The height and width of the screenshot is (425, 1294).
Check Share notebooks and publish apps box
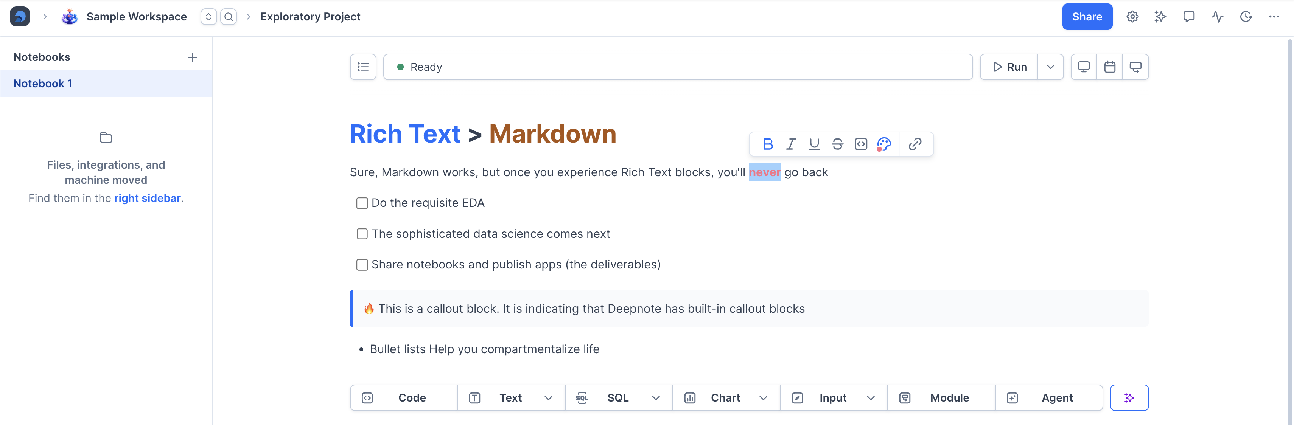coord(362,264)
